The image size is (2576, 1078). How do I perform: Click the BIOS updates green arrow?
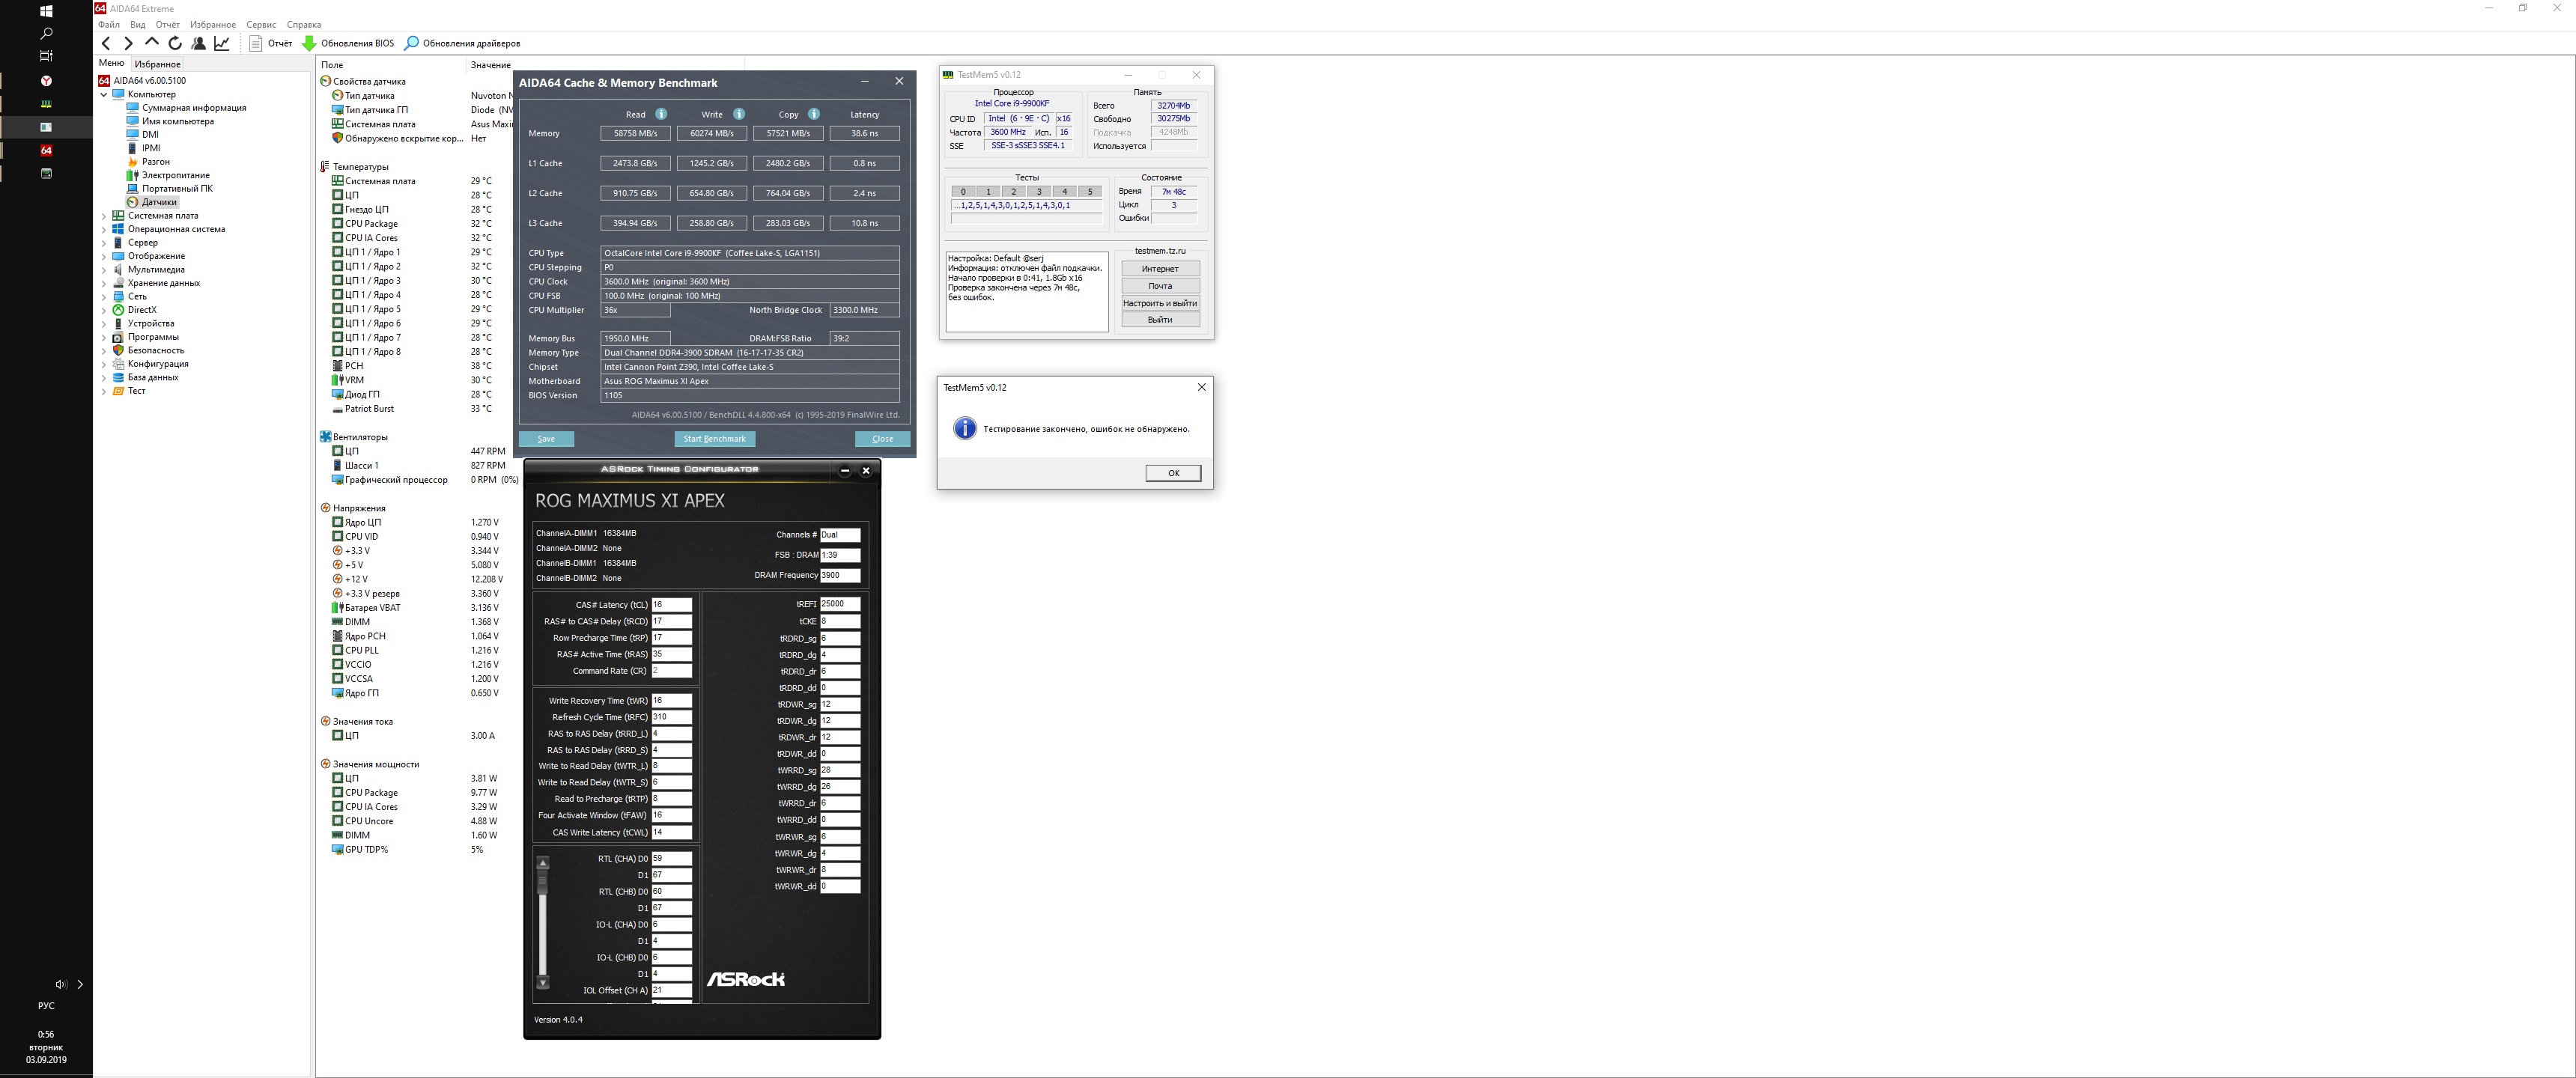point(309,43)
